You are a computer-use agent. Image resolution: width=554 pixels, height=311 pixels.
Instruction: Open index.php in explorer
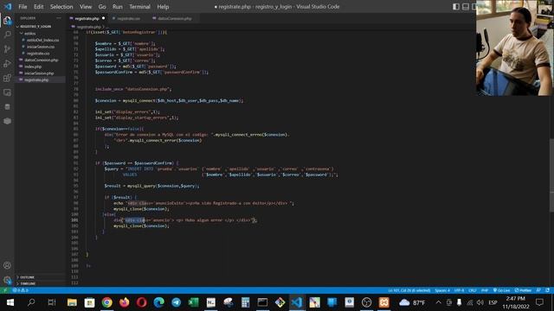[33, 67]
